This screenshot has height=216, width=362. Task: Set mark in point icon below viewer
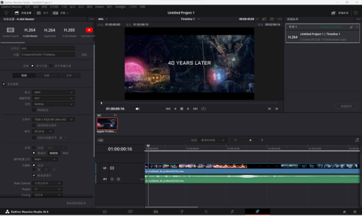point(270,109)
